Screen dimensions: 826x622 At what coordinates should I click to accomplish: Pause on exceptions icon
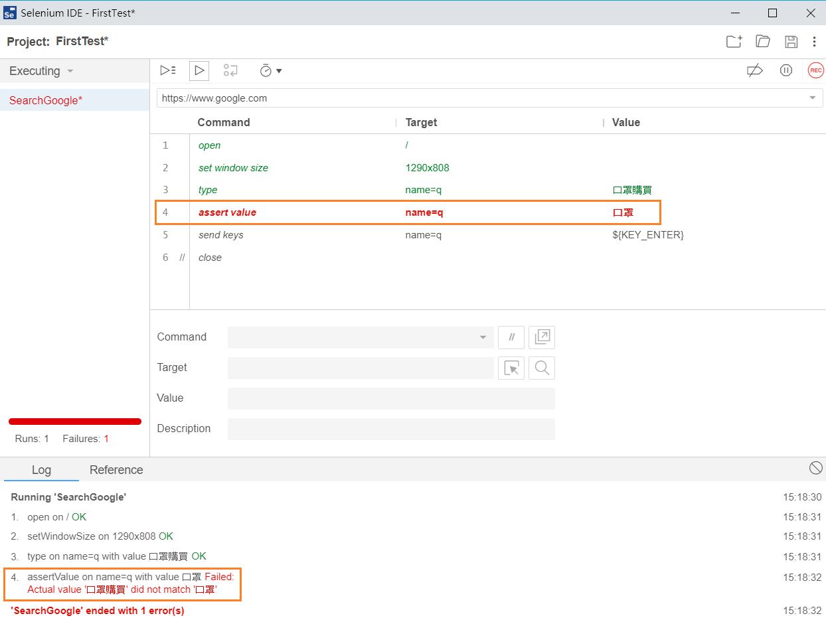coord(786,70)
